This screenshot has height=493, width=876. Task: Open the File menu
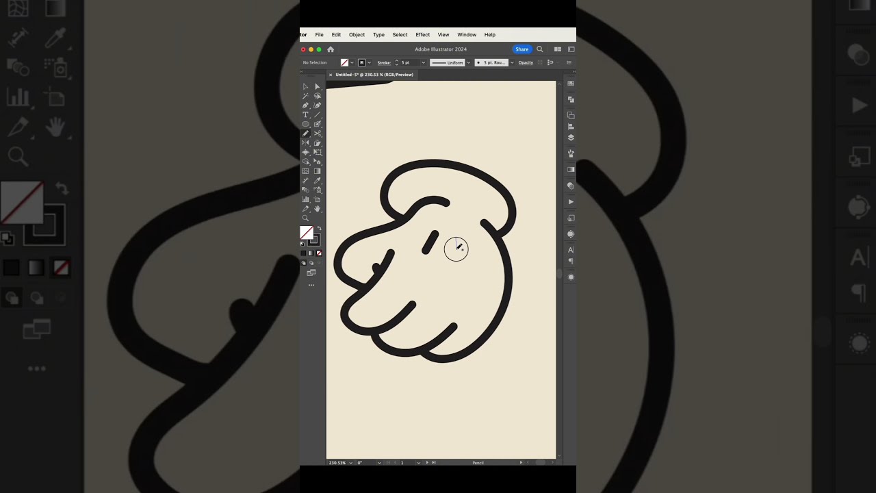pyautogui.click(x=319, y=35)
